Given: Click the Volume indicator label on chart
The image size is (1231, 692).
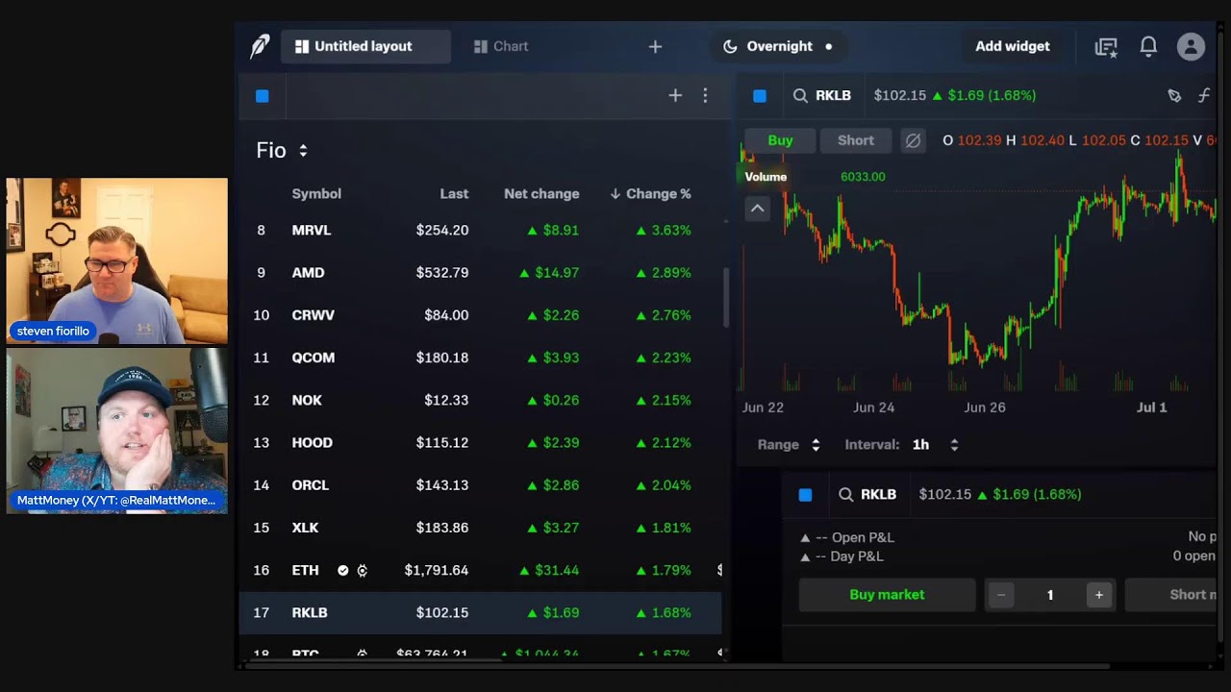Looking at the screenshot, I should coord(766,177).
